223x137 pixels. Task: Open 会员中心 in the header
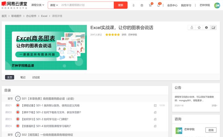point(172,5)
